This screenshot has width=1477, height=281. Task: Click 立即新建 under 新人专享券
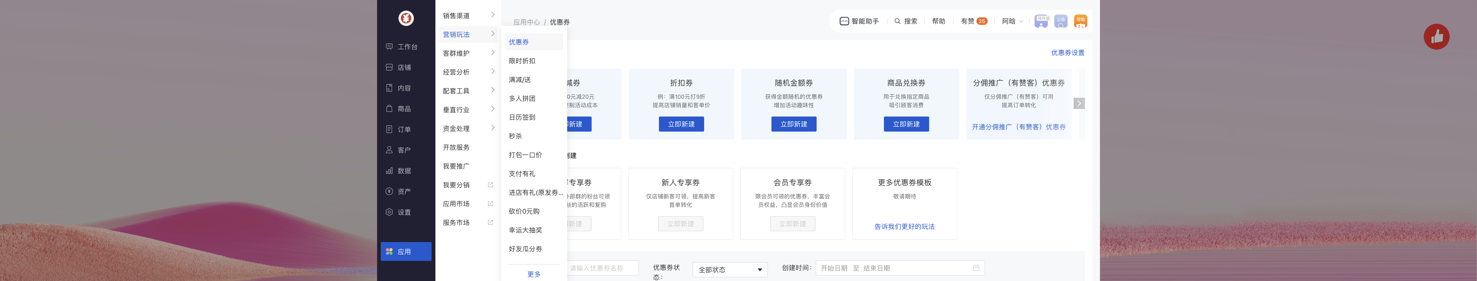681,224
